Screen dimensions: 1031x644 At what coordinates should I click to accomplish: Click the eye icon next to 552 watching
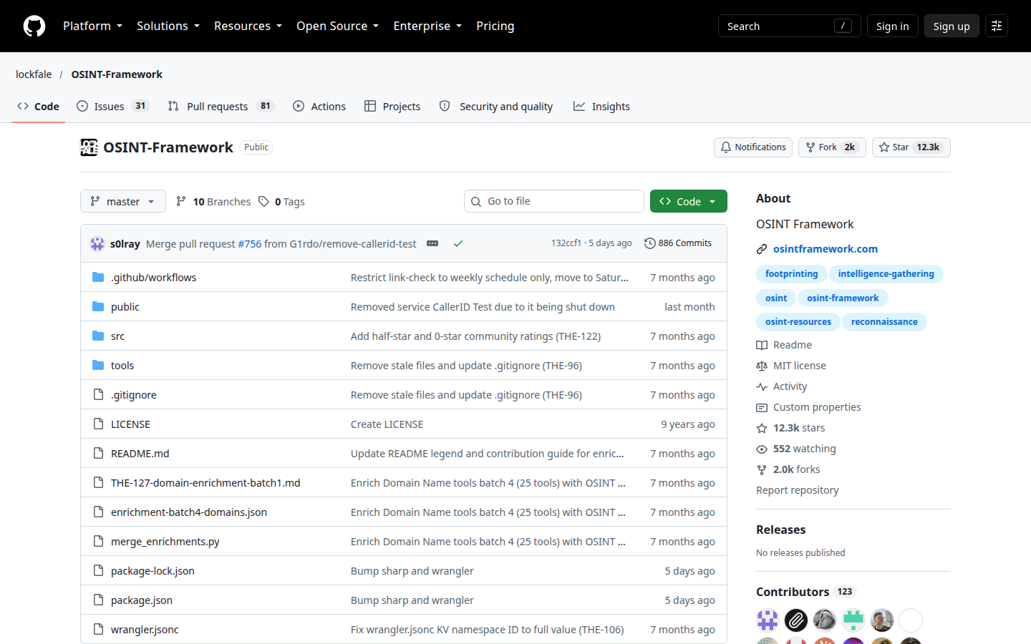(762, 449)
